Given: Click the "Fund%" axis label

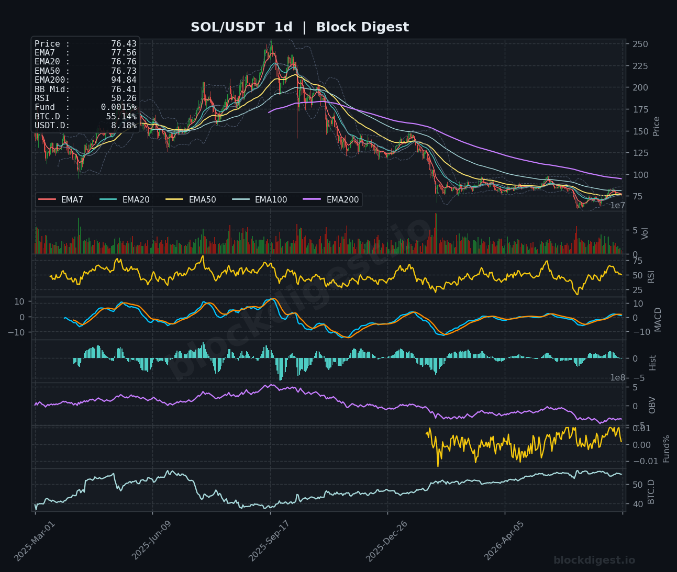Looking at the screenshot, I should (666, 448).
